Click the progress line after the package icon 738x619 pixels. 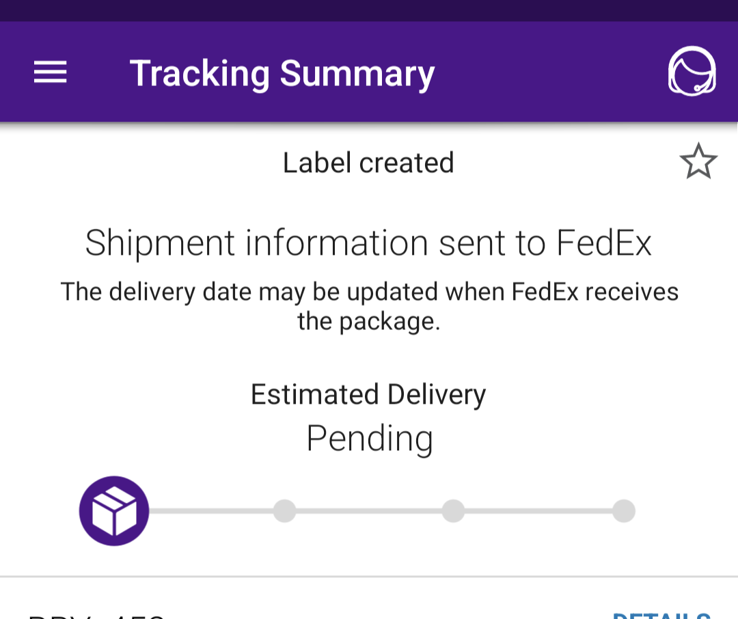click(x=211, y=511)
